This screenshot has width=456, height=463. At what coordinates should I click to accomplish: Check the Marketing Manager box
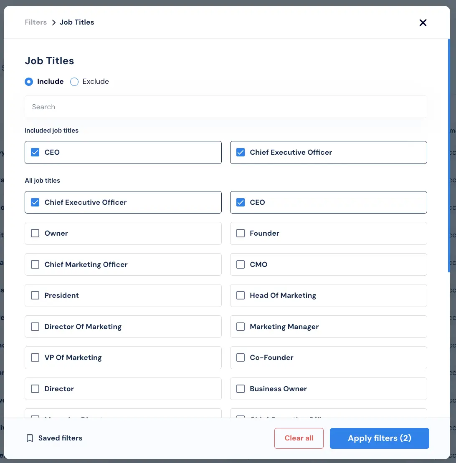(241, 327)
